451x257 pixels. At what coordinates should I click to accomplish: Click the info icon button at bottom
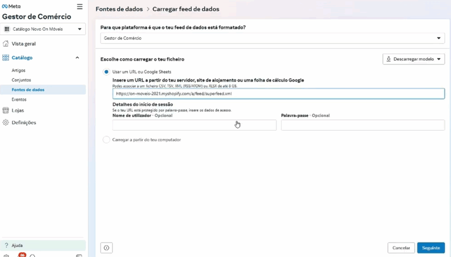click(x=107, y=248)
